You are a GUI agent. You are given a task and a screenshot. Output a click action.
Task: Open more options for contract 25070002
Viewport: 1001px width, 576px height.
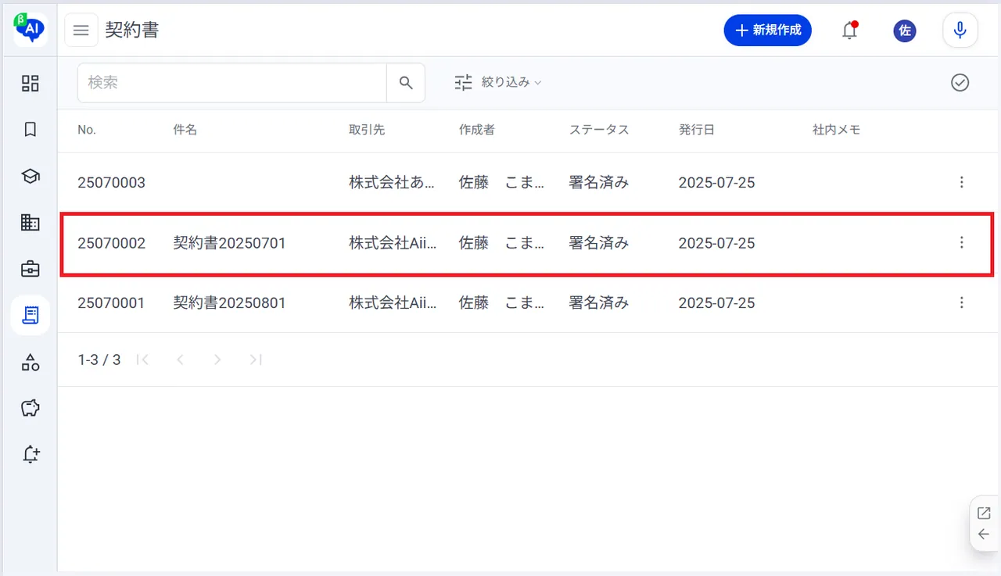(x=962, y=243)
